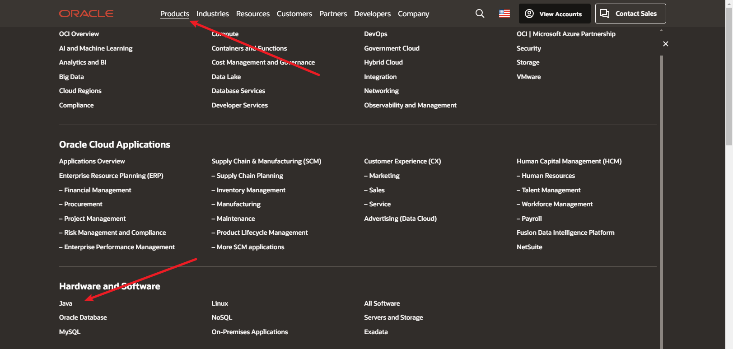This screenshot has width=733, height=349.
Task: Expand the Company menu
Action: pyautogui.click(x=413, y=14)
